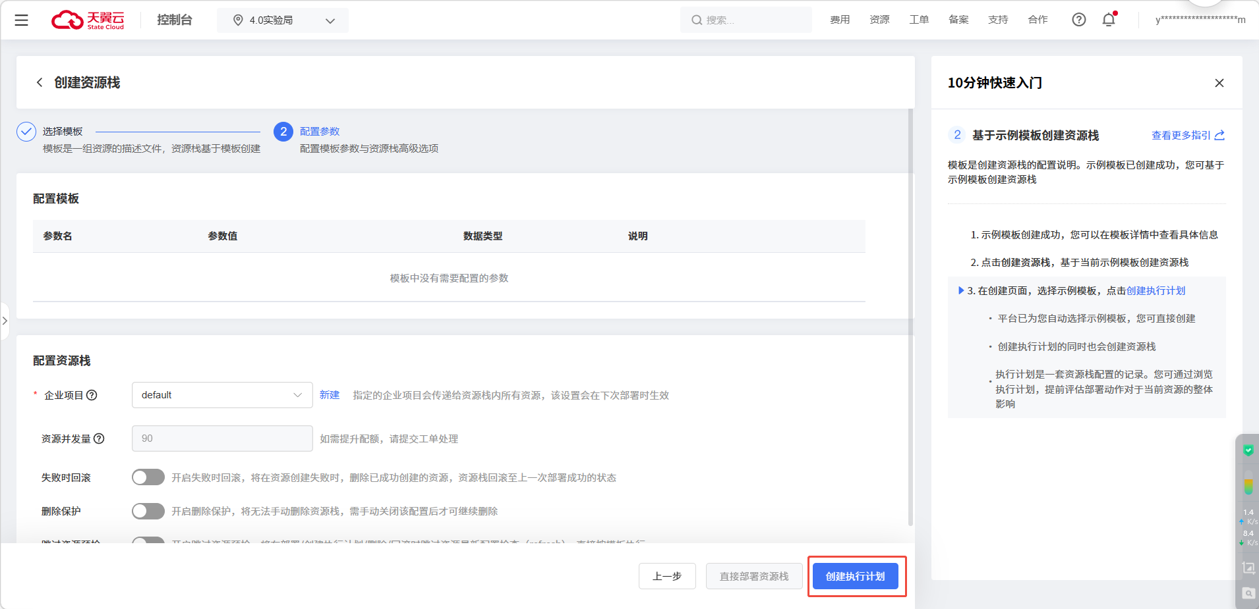Click the State Cloud logo
The width and height of the screenshot is (1259, 609).
click(x=88, y=20)
